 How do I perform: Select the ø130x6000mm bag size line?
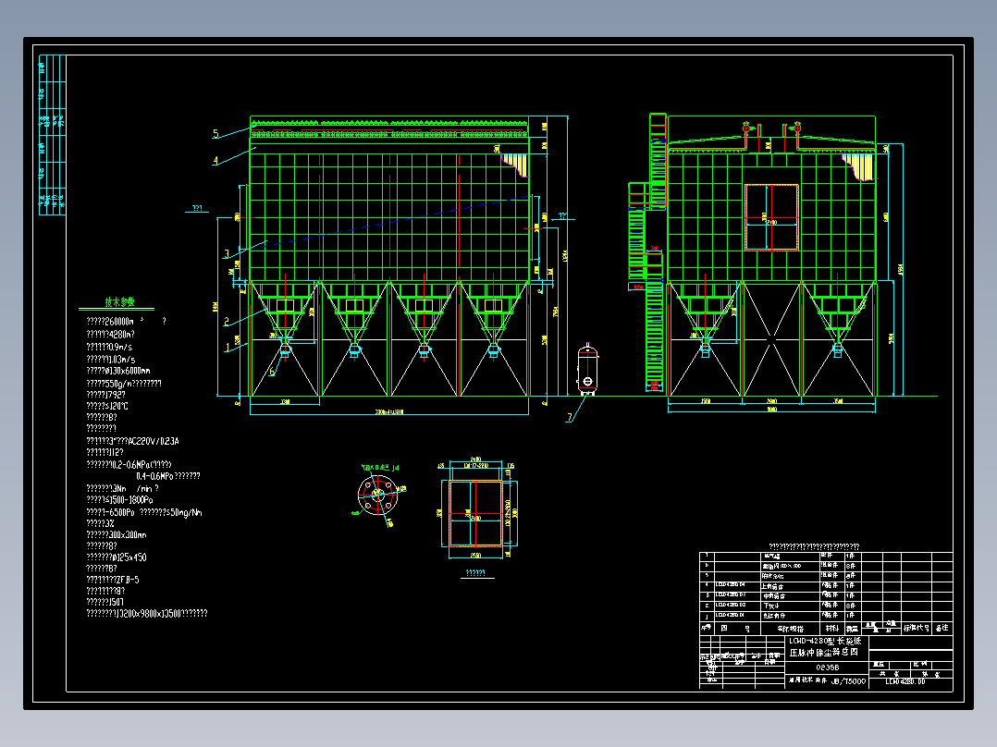click(118, 371)
